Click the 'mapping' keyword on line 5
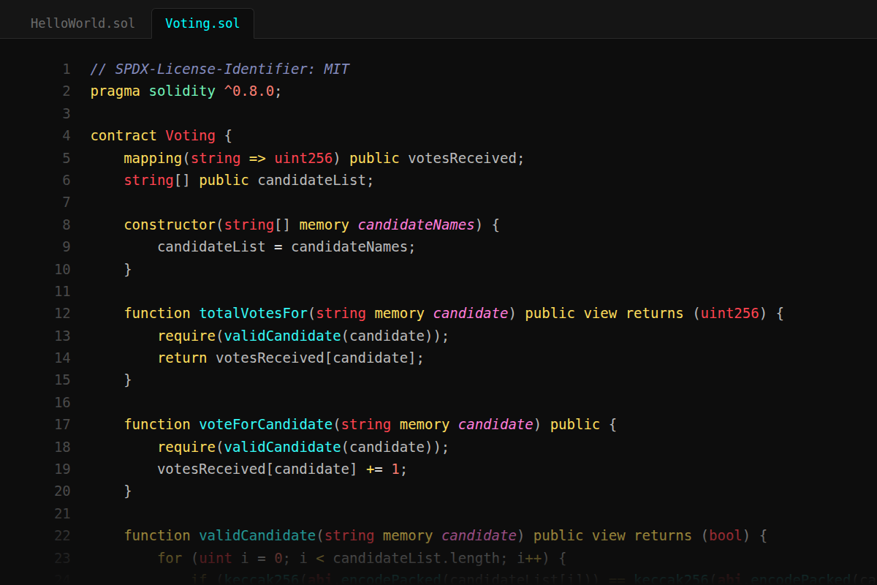 (153, 158)
